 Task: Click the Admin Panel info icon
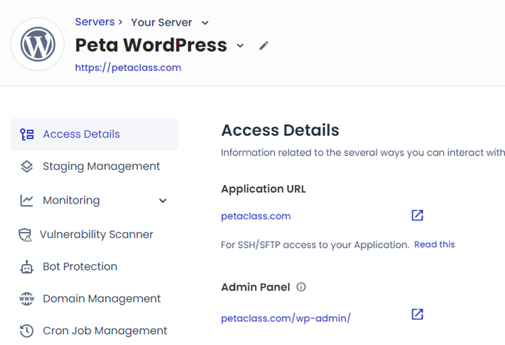pos(301,287)
